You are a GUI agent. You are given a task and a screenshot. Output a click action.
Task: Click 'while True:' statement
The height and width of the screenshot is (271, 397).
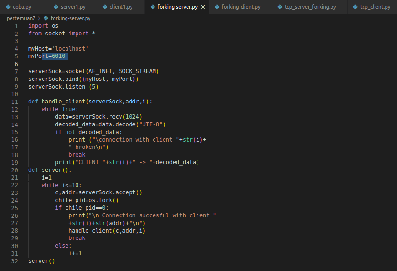[x=60, y=109]
